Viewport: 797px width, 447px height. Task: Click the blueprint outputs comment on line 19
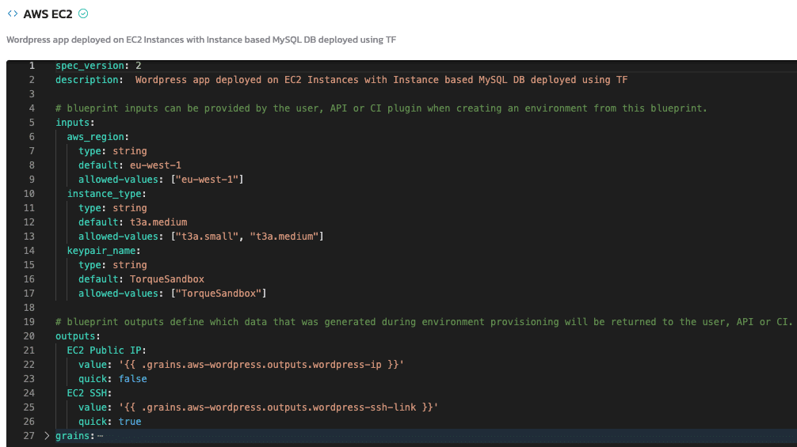(x=424, y=322)
